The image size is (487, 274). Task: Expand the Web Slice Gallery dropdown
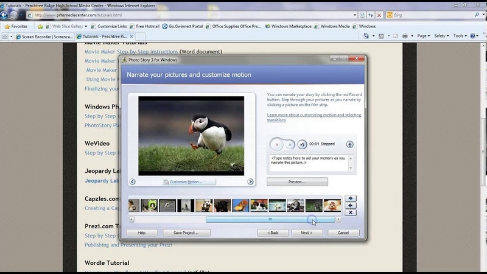(x=86, y=26)
